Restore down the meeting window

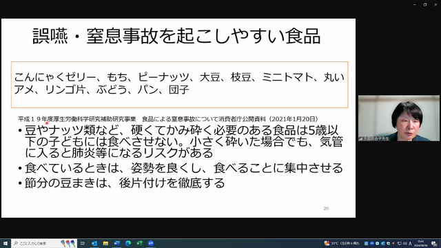click(x=425, y=5)
